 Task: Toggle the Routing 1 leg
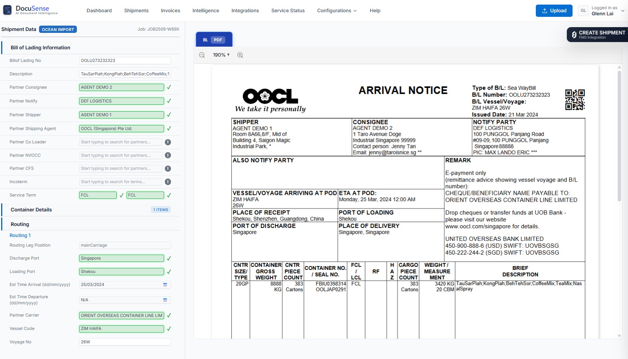tap(20, 236)
